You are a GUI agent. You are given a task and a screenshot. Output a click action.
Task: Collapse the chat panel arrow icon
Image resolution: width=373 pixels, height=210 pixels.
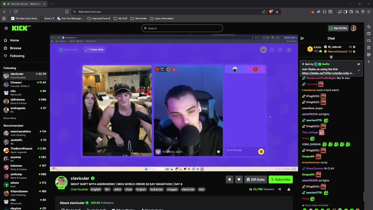(x=302, y=38)
